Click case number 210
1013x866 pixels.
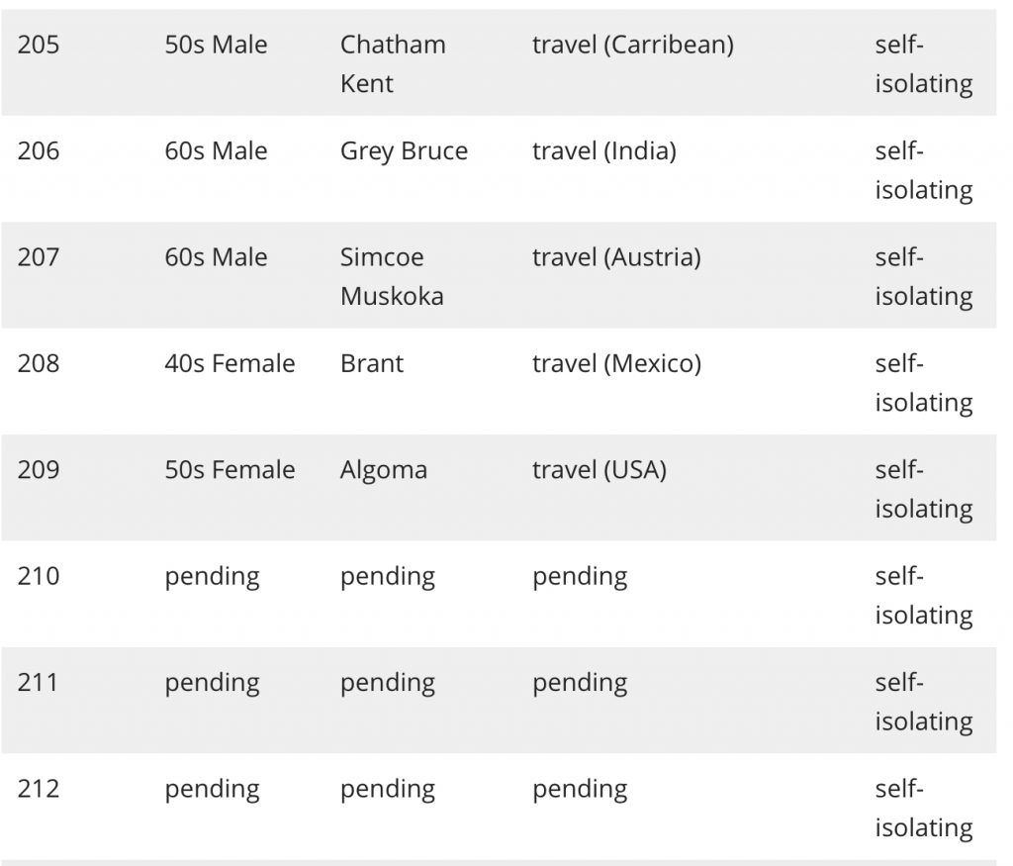coord(39,576)
